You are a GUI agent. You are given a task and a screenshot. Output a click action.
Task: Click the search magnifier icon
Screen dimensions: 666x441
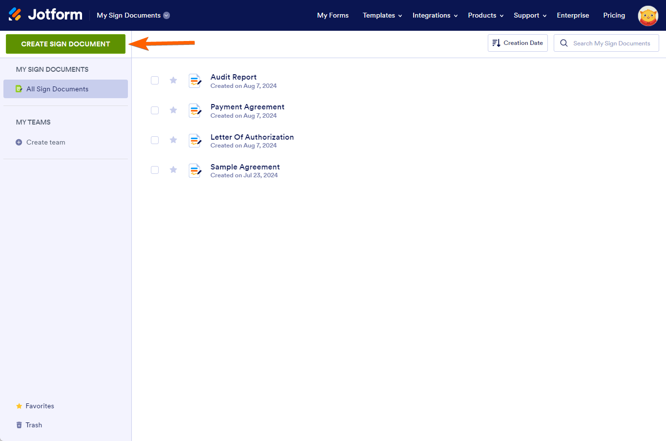tap(564, 43)
